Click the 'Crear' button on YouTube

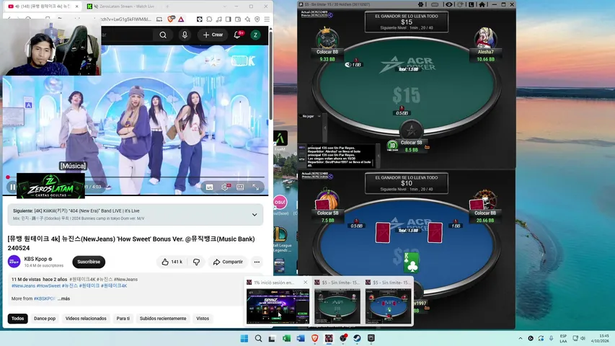[213, 35]
